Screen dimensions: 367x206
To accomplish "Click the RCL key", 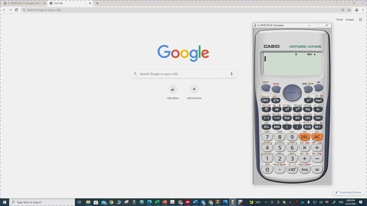I will click(266, 127).
